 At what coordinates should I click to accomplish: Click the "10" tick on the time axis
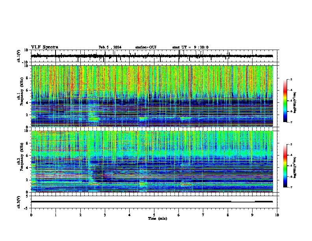click(277, 215)
